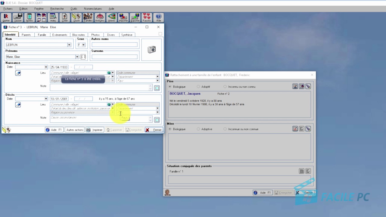
Task: Open the Naissance Date type dropdown
Action: (x=46, y=67)
